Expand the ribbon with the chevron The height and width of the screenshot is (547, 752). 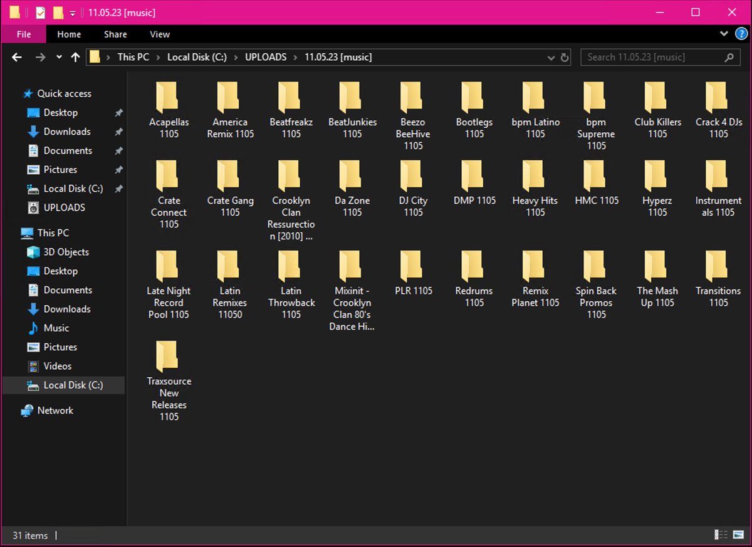click(724, 34)
